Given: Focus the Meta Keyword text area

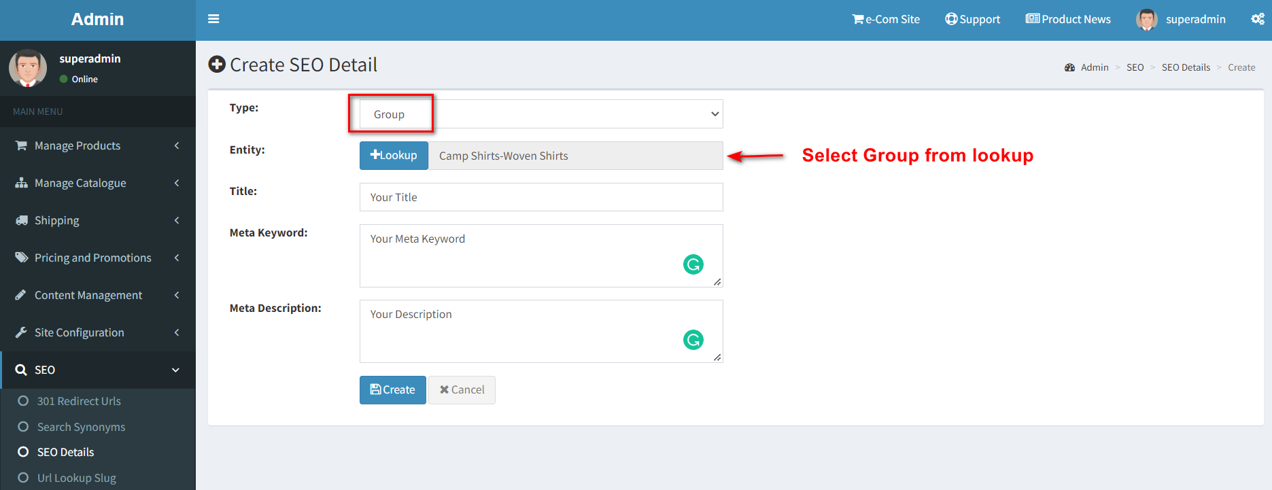Looking at the screenshot, I should pyautogui.click(x=541, y=256).
